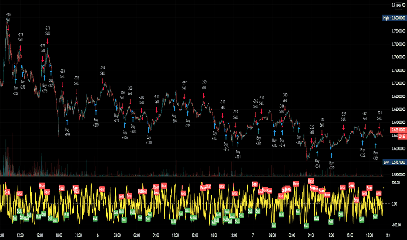Select the current price tag 0.62840000

398,130
